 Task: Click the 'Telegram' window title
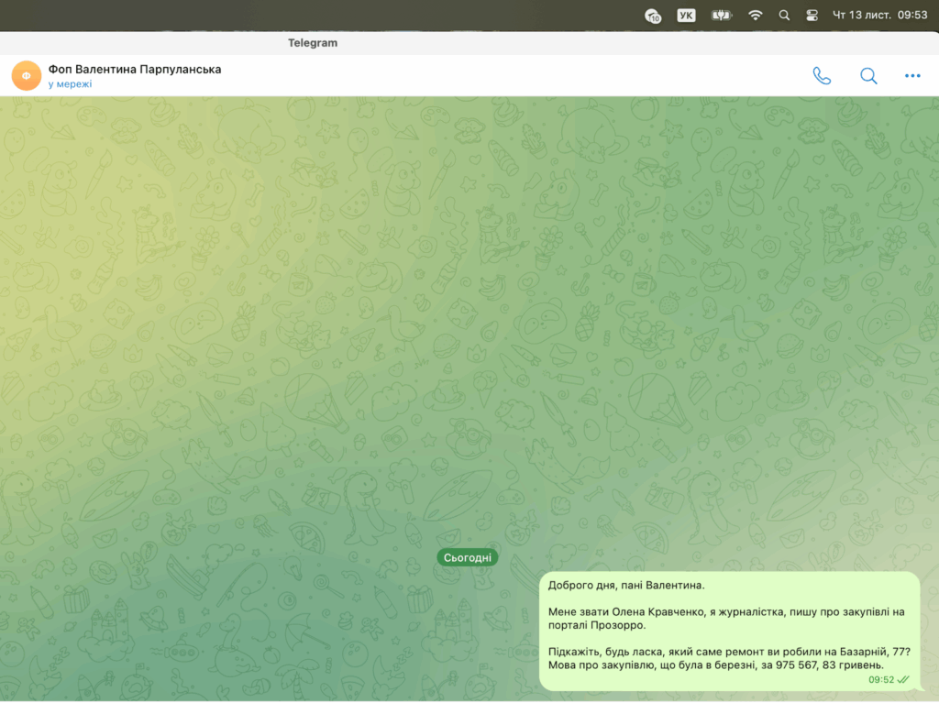313,43
